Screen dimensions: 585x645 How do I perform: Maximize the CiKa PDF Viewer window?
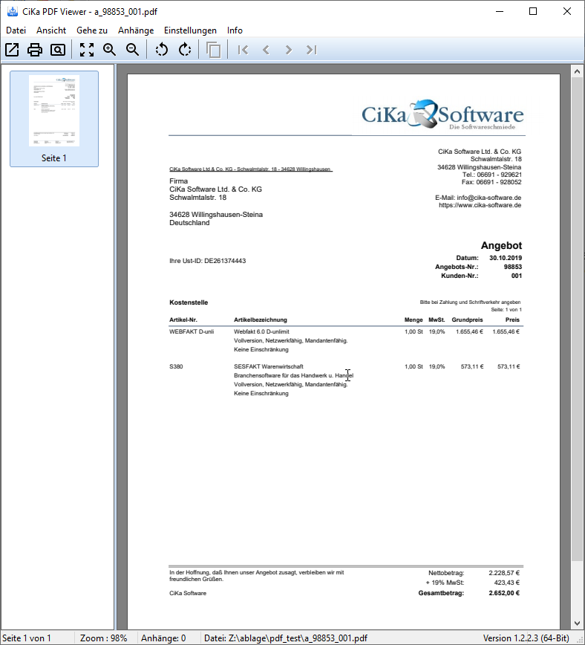(533, 11)
